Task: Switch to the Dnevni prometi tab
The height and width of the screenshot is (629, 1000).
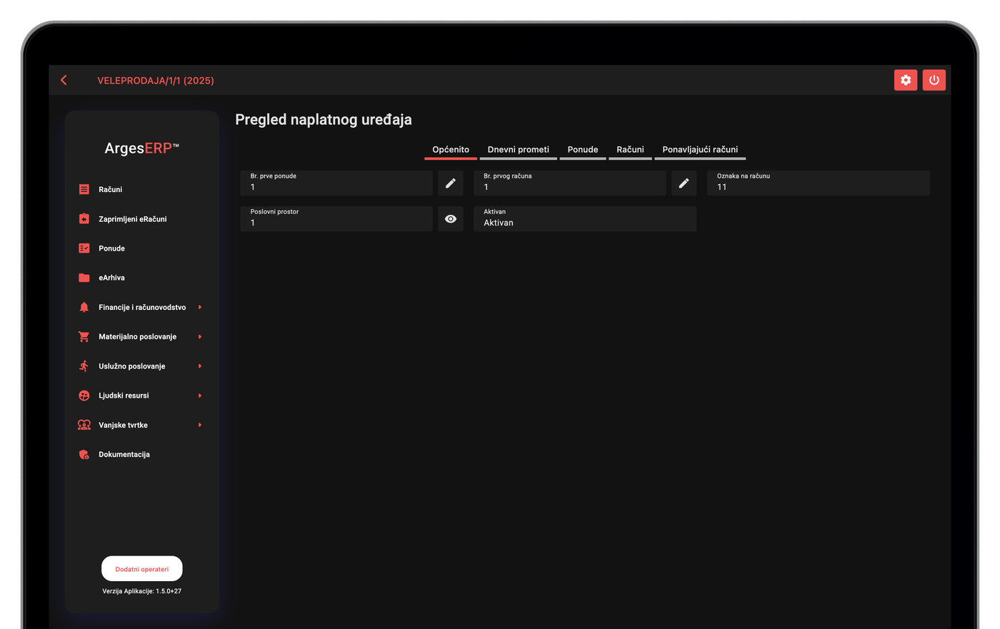Action: [x=518, y=149]
